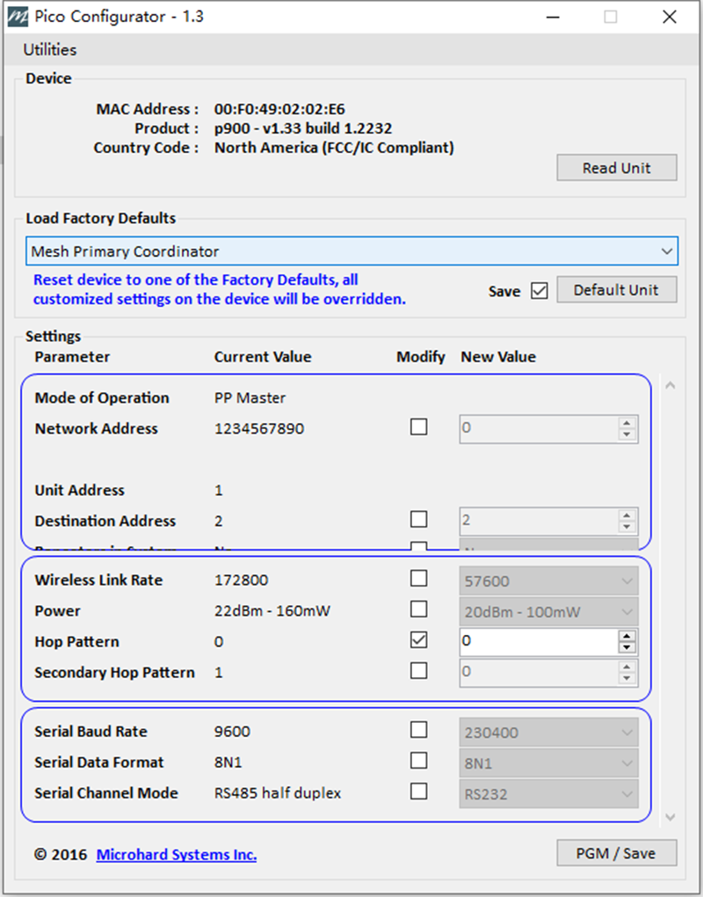
Task: Click the Pico Configurator app icon in title bar
Action: click(x=18, y=17)
